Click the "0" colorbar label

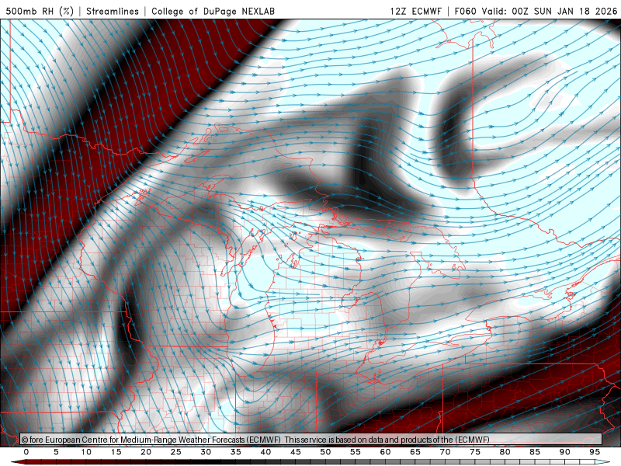click(x=26, y=452)
